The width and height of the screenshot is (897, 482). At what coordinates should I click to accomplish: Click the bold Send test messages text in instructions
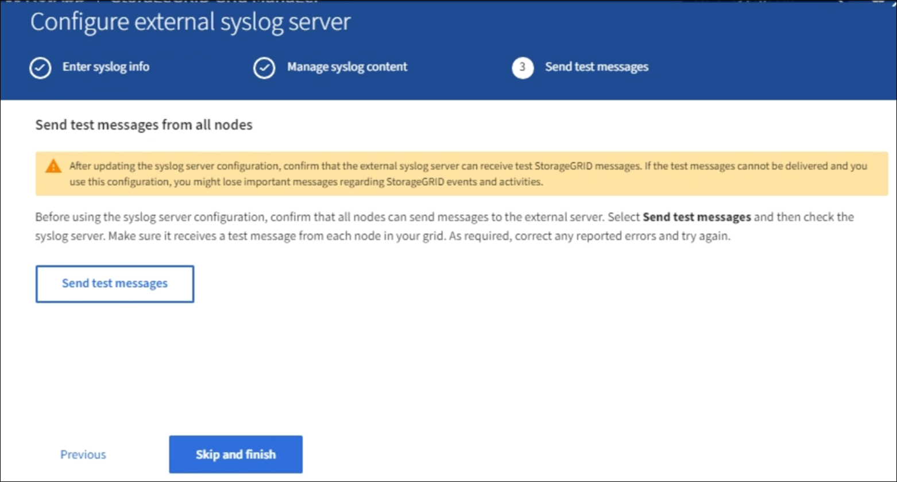click(x=697, y=217)
